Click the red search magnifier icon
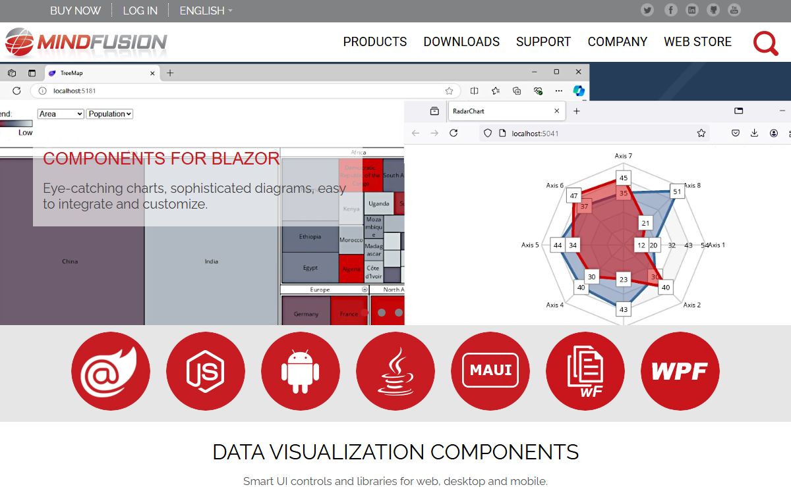This screenshot has height=487, width=791. click(x=766, y=43)
